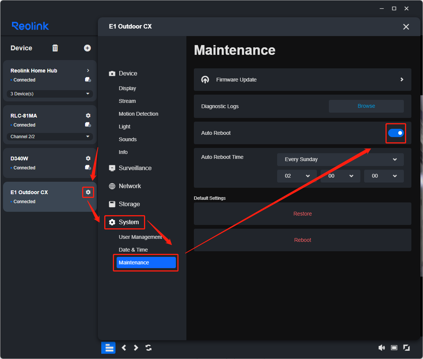Image resolution: width=423 pixels, height=359 pixels.
Task: Browse for Diagnostic Logs folder
Action: pyautogui.click(x=366, y=106)
